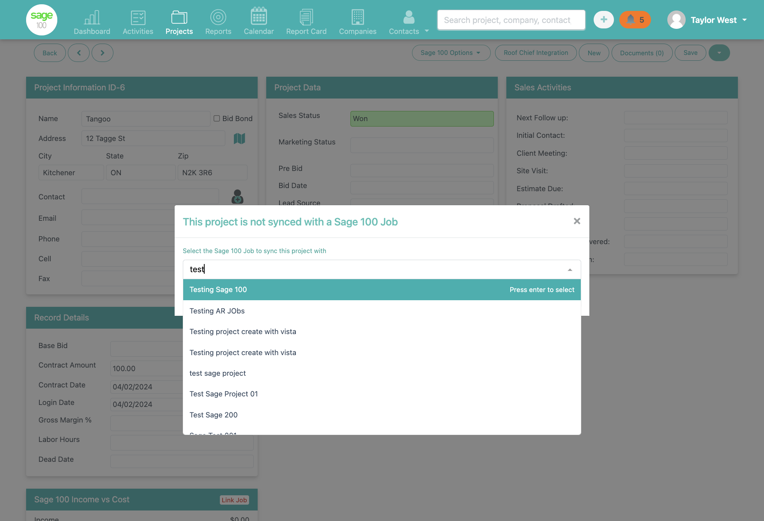Choose test sage project option
764x521 pixels.
coord(382,373)
